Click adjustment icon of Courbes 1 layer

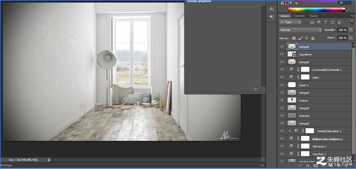(x=291, y=154)
